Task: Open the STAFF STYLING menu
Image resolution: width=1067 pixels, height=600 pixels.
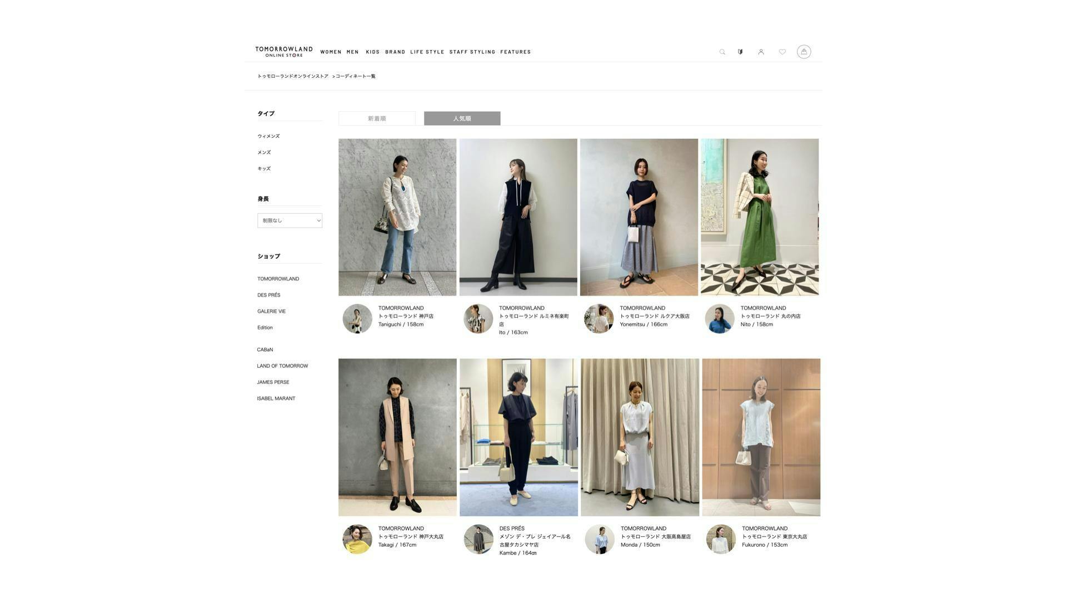Action: 472,52
